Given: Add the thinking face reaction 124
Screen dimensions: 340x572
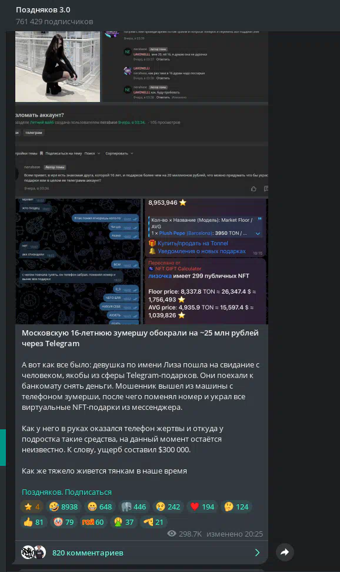Looking at the screenshot, I should click(236, 507).
